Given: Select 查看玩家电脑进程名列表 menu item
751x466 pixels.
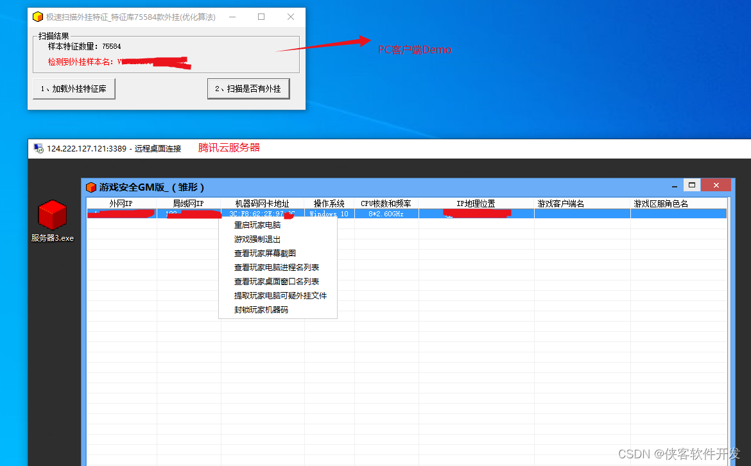Looking at the screenshot, I should tap(278, 267).
